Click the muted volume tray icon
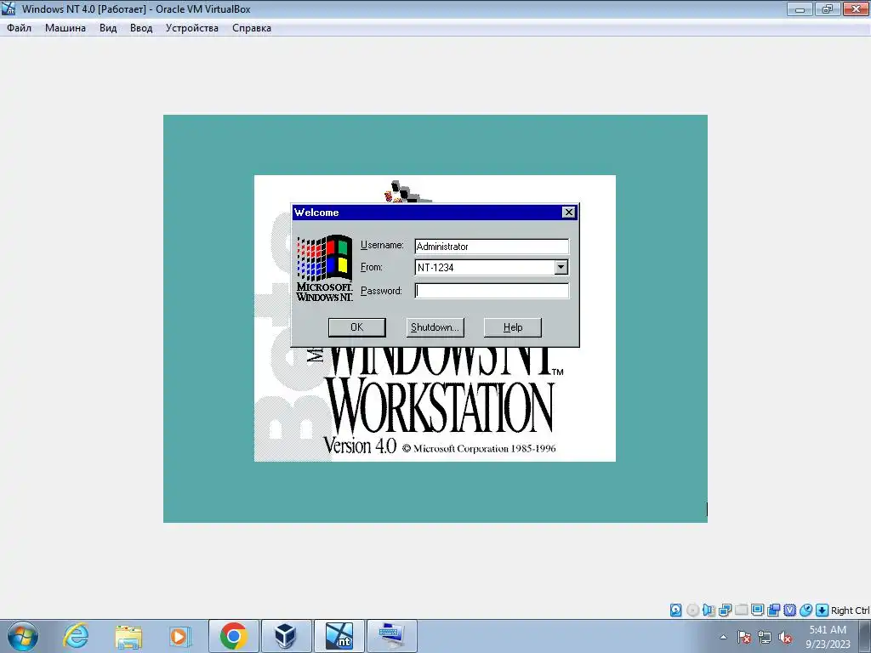This screenshot has width=871, height=653. 785,637
